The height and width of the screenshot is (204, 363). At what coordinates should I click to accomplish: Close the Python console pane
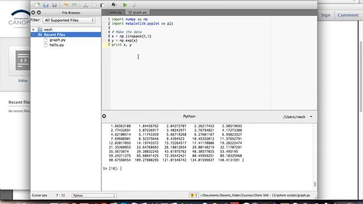pos(104,116)
